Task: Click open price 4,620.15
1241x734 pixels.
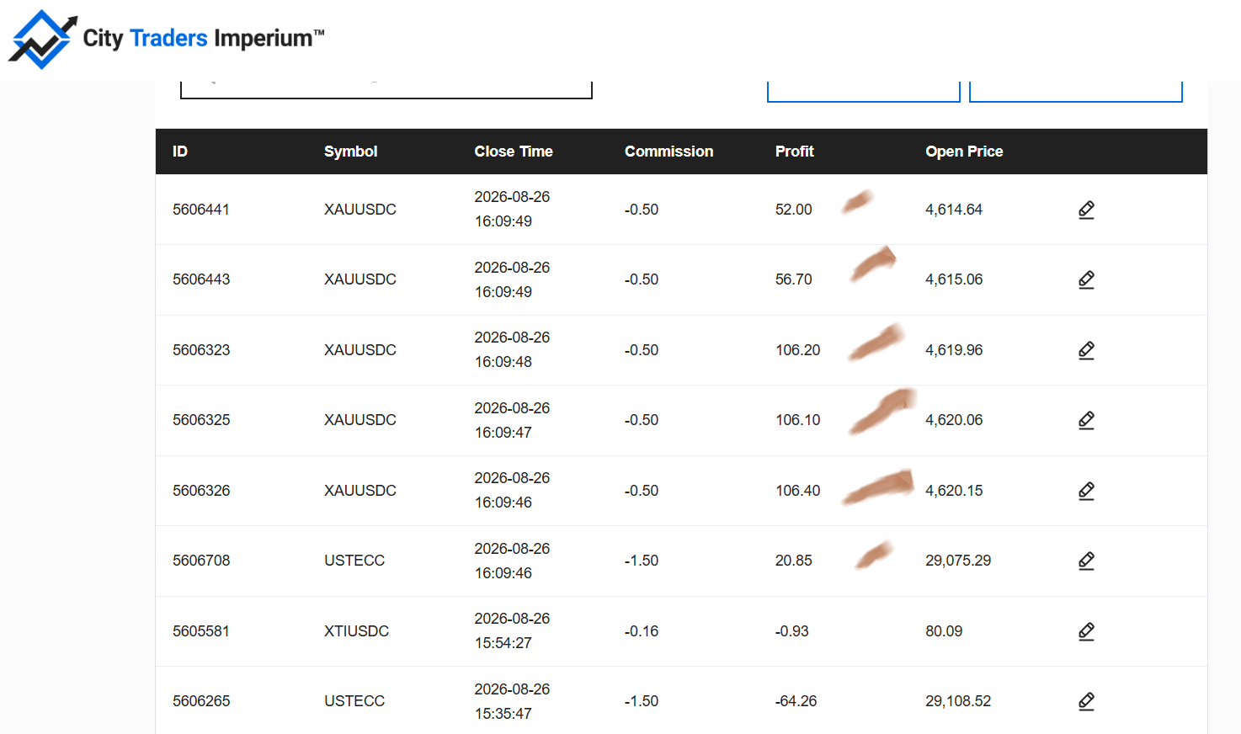Action: 954,491
